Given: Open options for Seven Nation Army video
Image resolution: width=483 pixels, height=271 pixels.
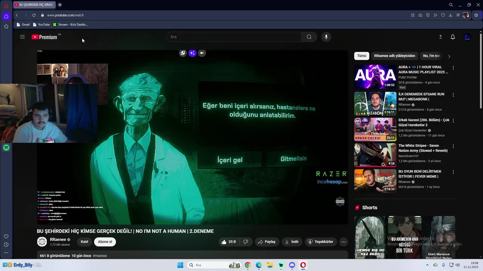Looking at the screenshot, I should pos(453,146).
